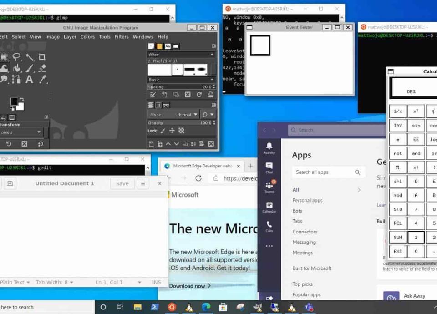Open the Windows menu in GIMP
Screen dimensions: 437x314
[143, 37]
